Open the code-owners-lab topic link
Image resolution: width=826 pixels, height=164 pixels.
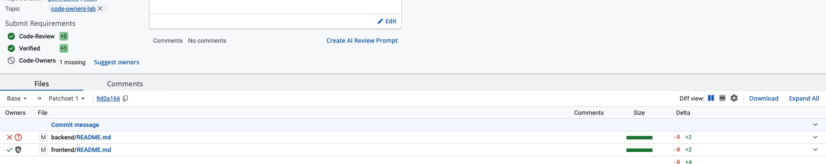click(73, 9)
